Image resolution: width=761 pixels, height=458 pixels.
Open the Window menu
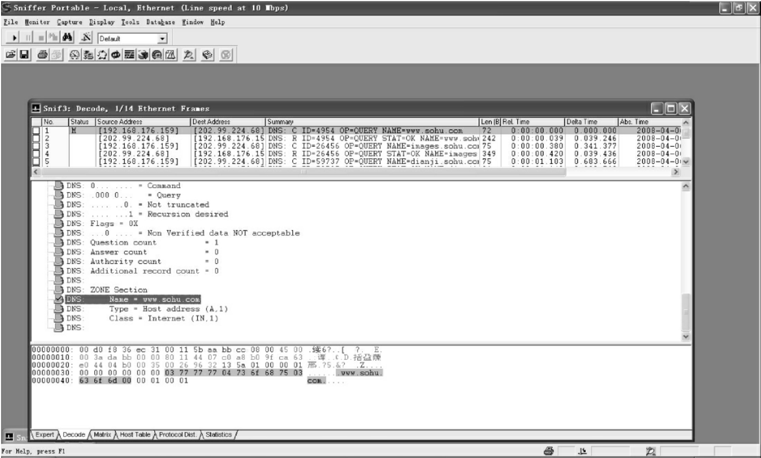coord(192,22)
